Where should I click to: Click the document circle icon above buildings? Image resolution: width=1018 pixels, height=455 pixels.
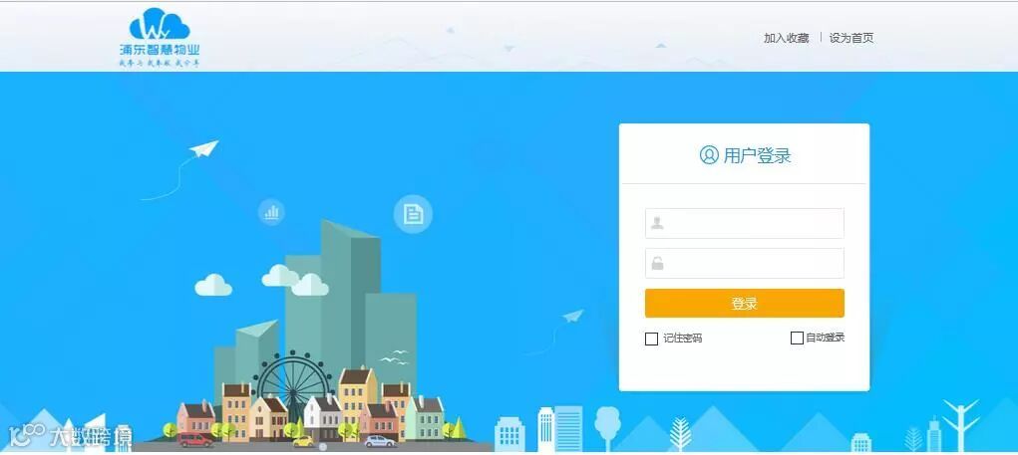(413, 214)
